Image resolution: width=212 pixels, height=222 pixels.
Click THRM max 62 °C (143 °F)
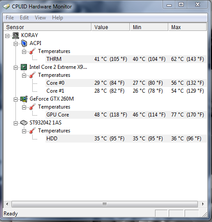pyautogui.click(x=187, y=59)
